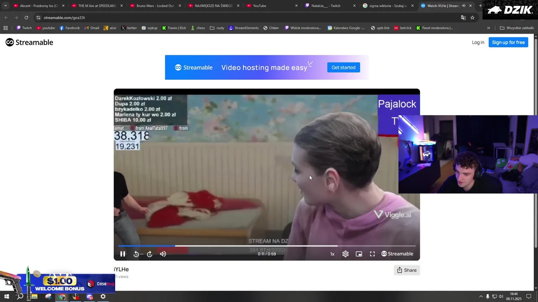Viewport: 538px width, 302px height.
Task: Expand hidden bookmarks chevron
Action: coord(488,28)
